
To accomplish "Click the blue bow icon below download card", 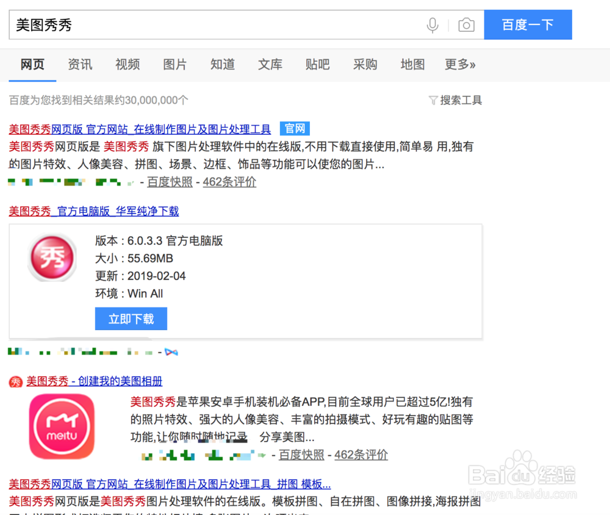I will click(x=171, y=352).
